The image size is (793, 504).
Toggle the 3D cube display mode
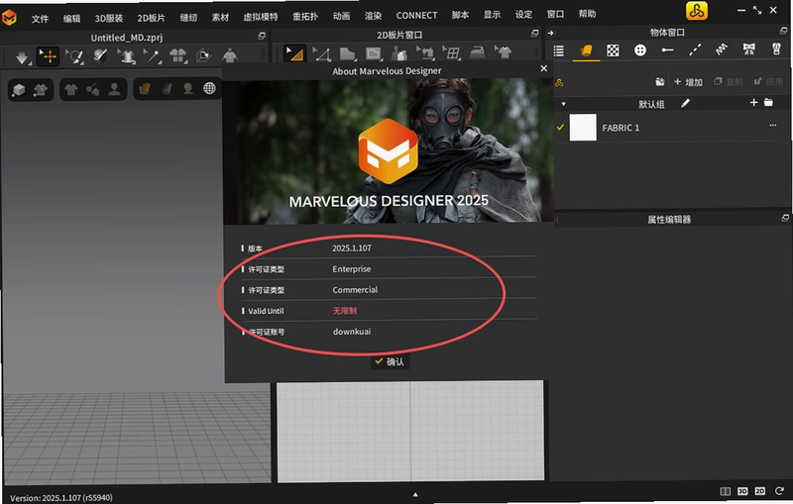click(19, 90)
